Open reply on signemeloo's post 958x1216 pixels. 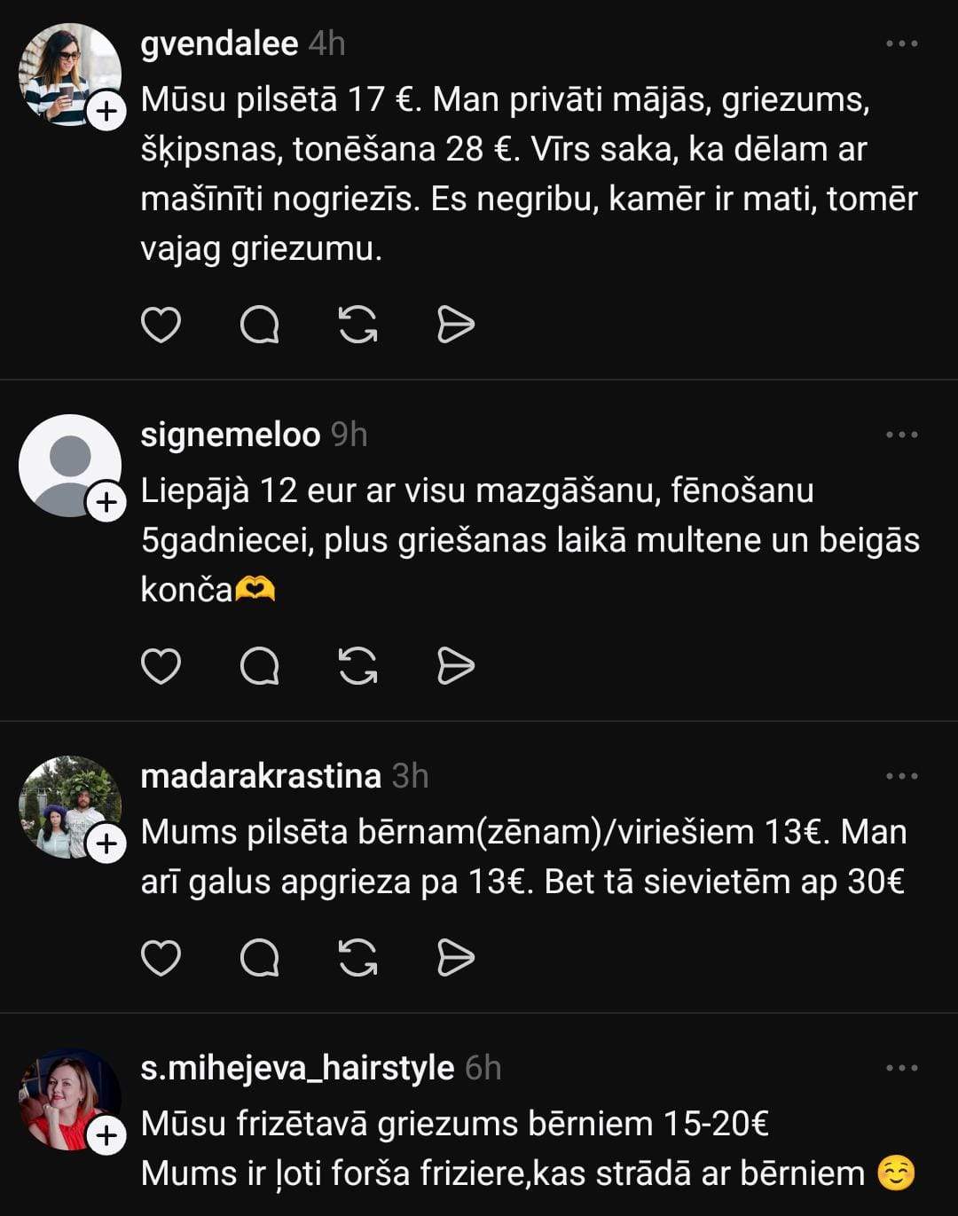pyautogui.click(x=260, y=666)
